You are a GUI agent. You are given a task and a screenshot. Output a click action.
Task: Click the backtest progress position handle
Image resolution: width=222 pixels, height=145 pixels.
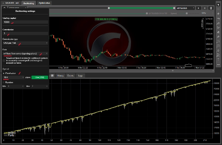click(147, 13)
